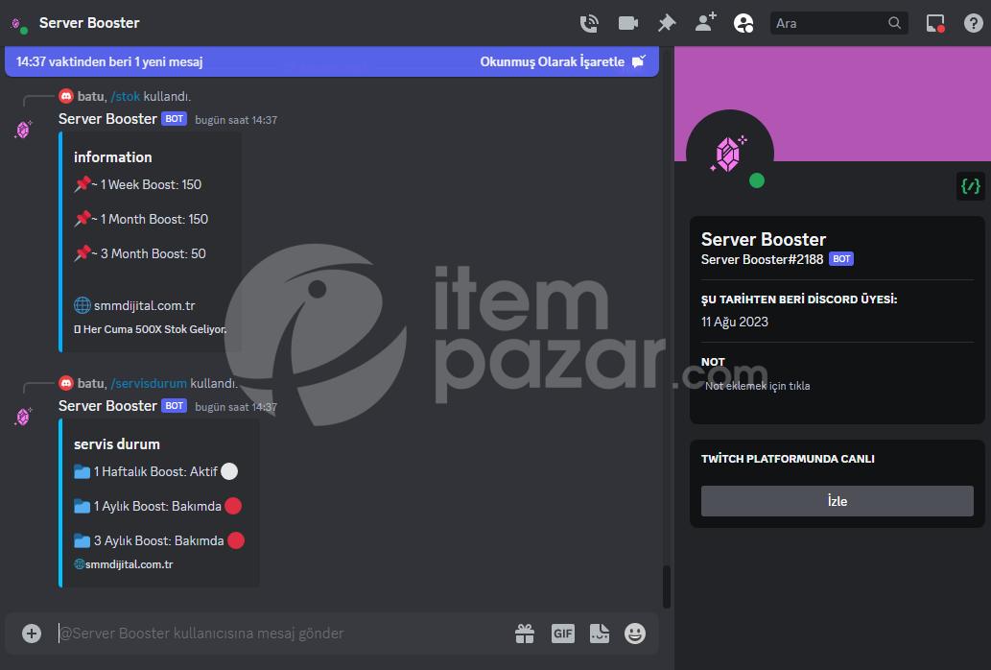This screenshot has height=670, width=991.
Task: Click the batu username on stok reply
Action: tap(90, 97)
